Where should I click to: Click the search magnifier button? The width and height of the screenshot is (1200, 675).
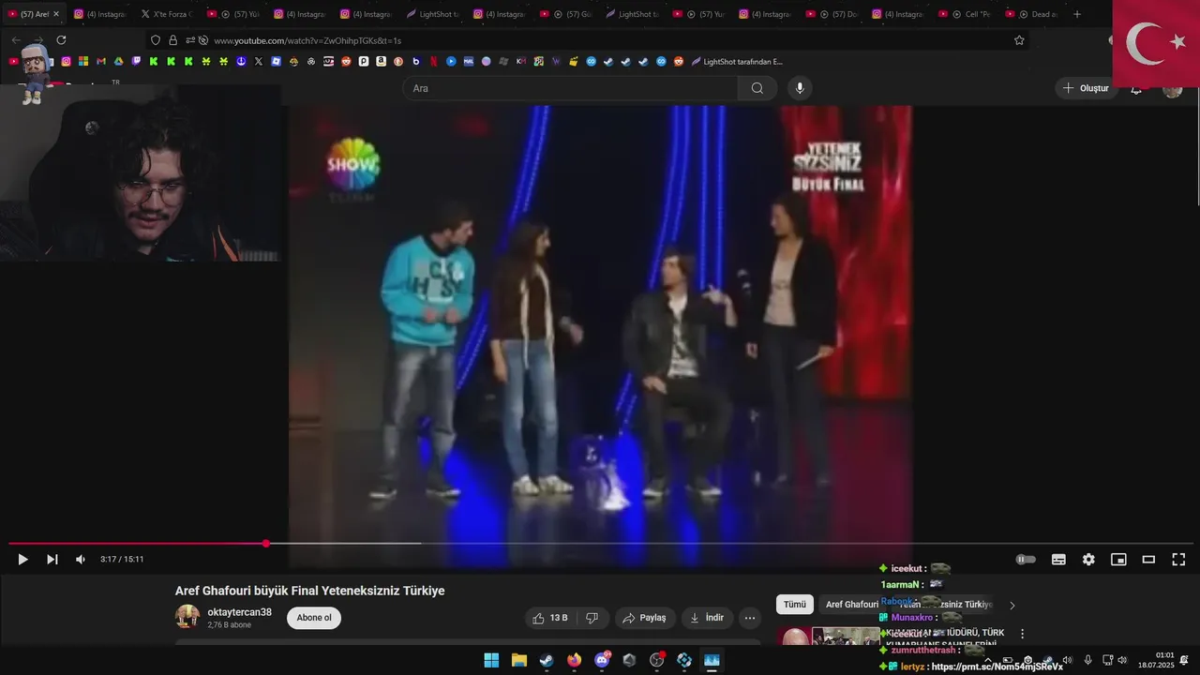point(757,88)
